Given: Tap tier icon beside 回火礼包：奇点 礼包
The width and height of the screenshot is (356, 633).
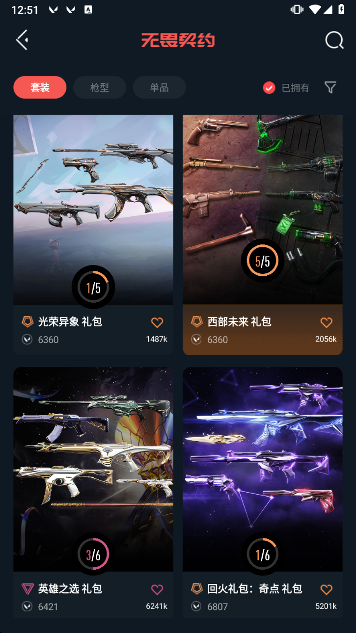Looking at the screenshot, I should (196, 589).
